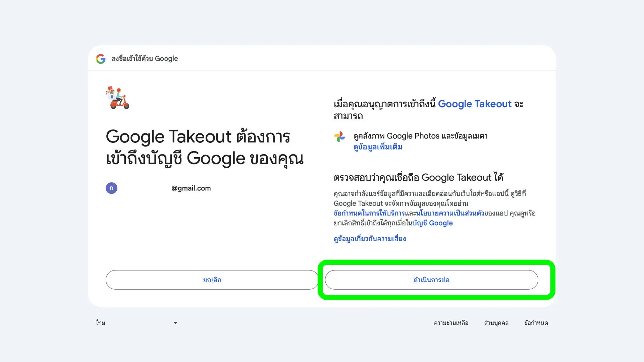Click the Google Takeout scooter icon
The width and height of the screenshot is (644, 362).
click(117, 98)
